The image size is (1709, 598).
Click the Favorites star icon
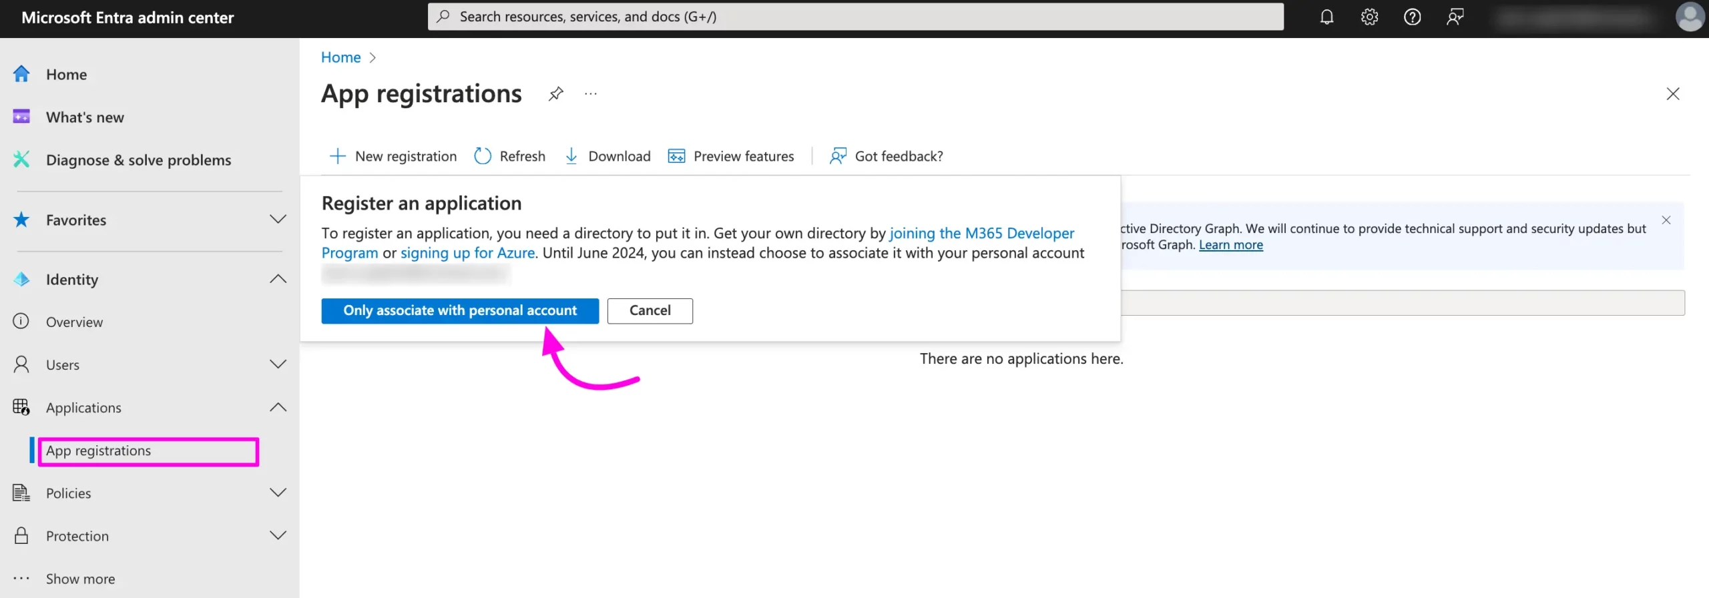[21, 220]
